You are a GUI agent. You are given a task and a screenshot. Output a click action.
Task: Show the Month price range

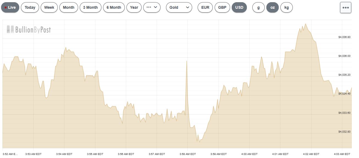[68, 7]
